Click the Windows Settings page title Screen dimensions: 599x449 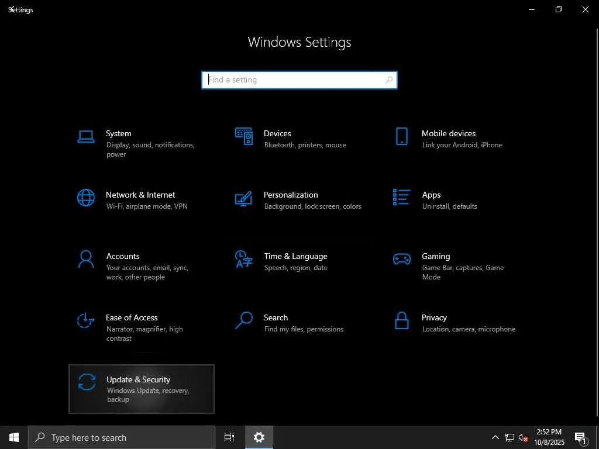tap(299, 42)
